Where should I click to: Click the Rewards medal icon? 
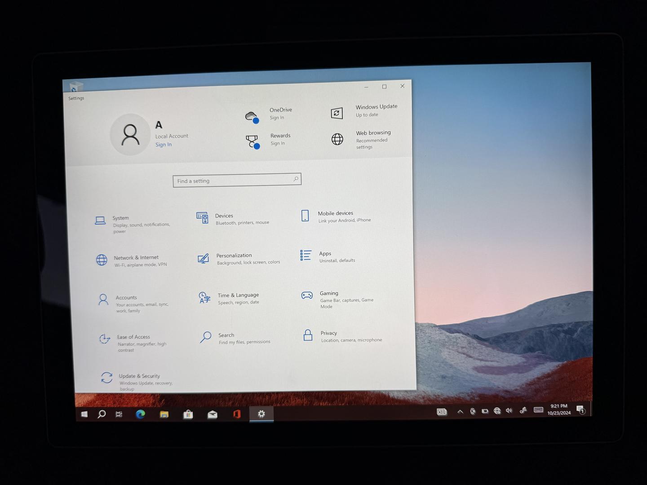(253, 142)
